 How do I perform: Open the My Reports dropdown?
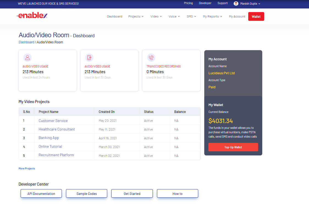pos(213,16)
